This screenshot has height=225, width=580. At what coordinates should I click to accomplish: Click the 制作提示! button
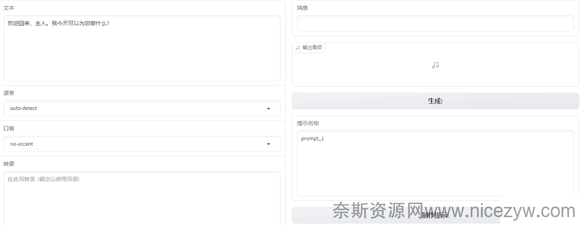tap(435, 215)
